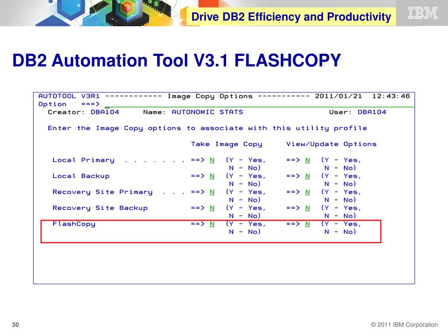Screen dimensions: 448x336
Task: Click the IBM logo in header
Action: click(x=422, y=13)
